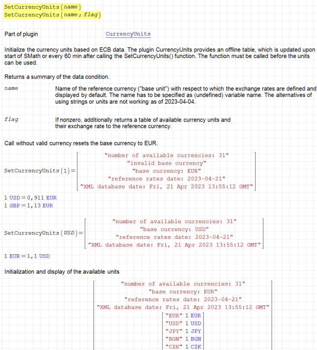This screenshot has height=350, width=317.
Task: Click the SetCurrencyUnits(USD) formula expression
Action: coord(43,233)
